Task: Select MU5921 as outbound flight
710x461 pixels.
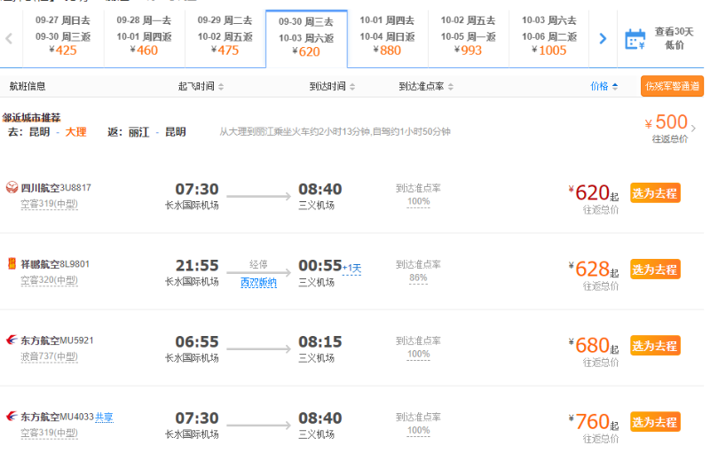Action: coord(655,346)
